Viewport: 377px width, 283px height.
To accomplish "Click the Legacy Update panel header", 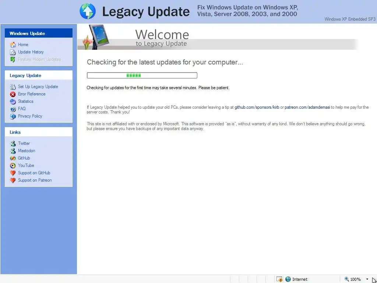I will click(39, 75).
